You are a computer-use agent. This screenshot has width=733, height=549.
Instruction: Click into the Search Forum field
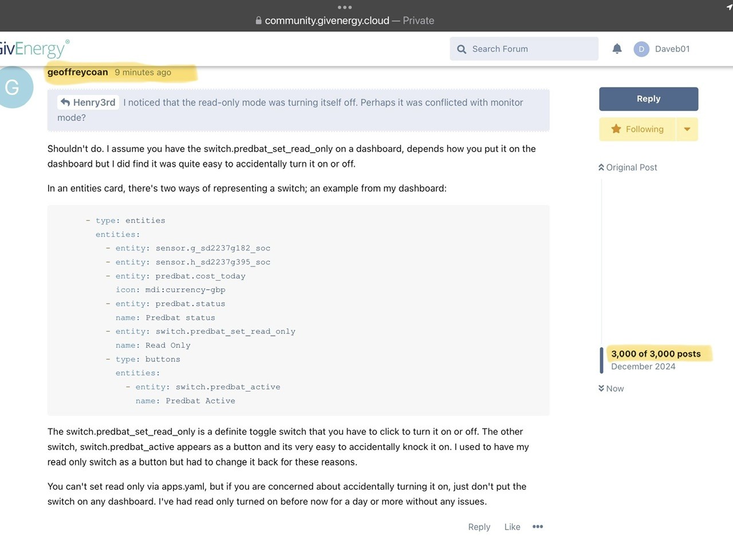tap(524, 49)
